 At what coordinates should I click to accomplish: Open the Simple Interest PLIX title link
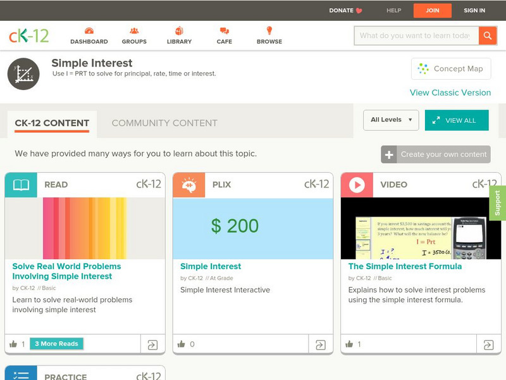pos(211,266)
